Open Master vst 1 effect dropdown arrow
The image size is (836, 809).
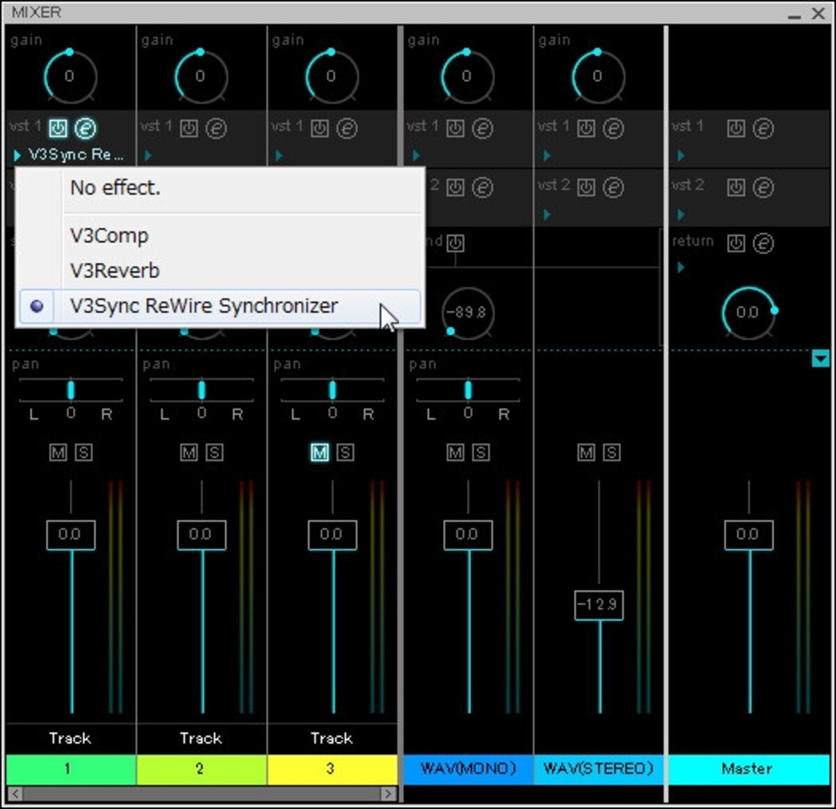[681, 155]
